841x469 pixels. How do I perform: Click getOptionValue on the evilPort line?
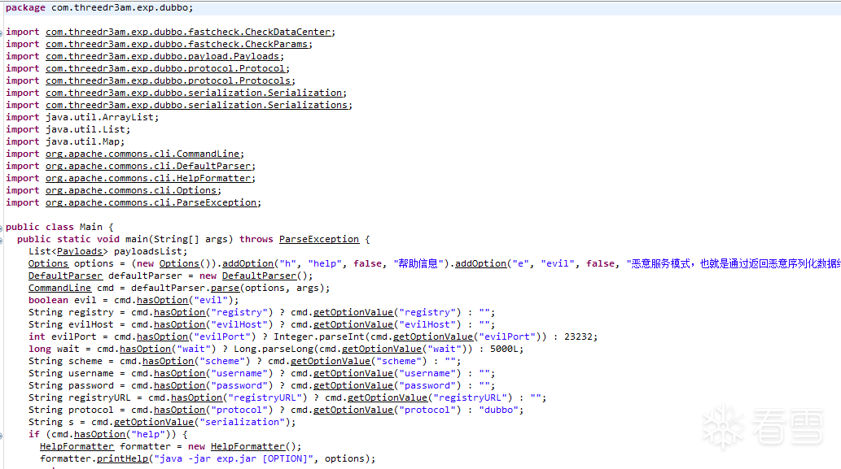coord(433,337)
